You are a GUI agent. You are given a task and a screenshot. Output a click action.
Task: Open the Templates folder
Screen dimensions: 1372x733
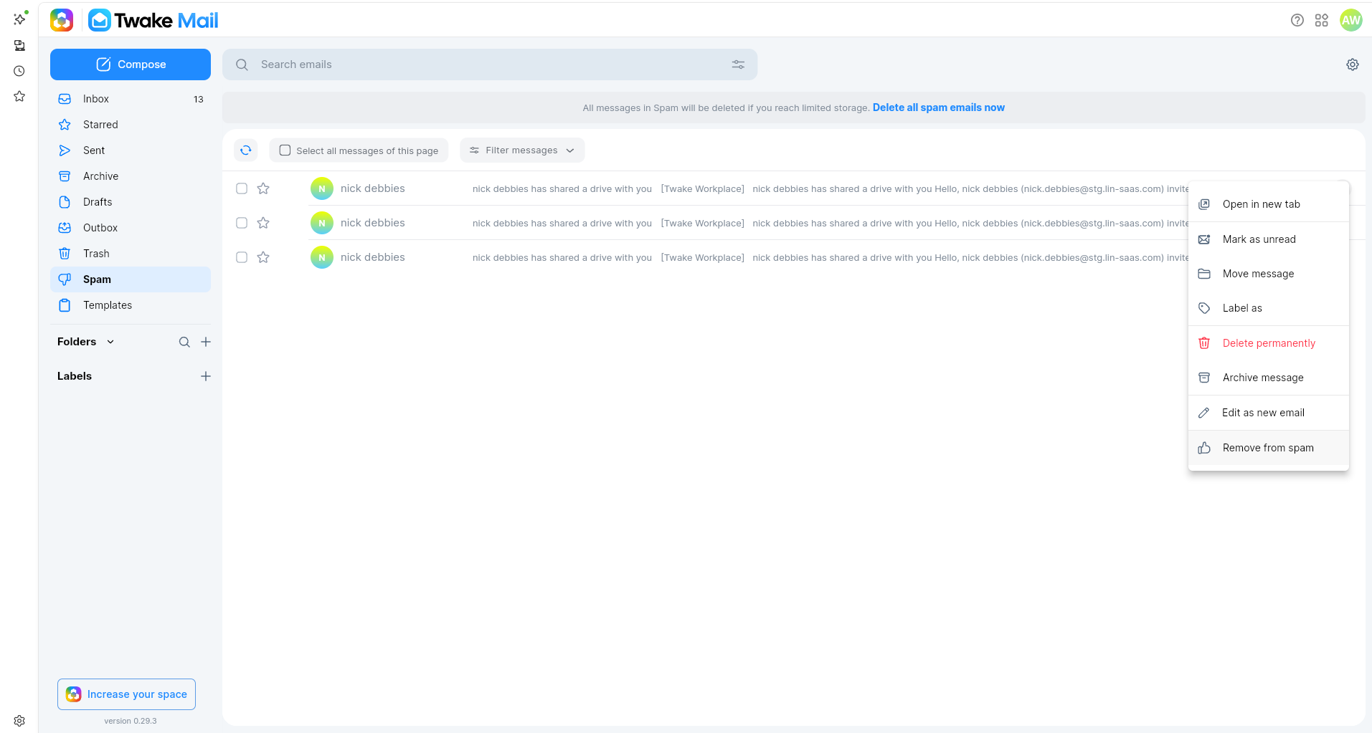[131, 305]
